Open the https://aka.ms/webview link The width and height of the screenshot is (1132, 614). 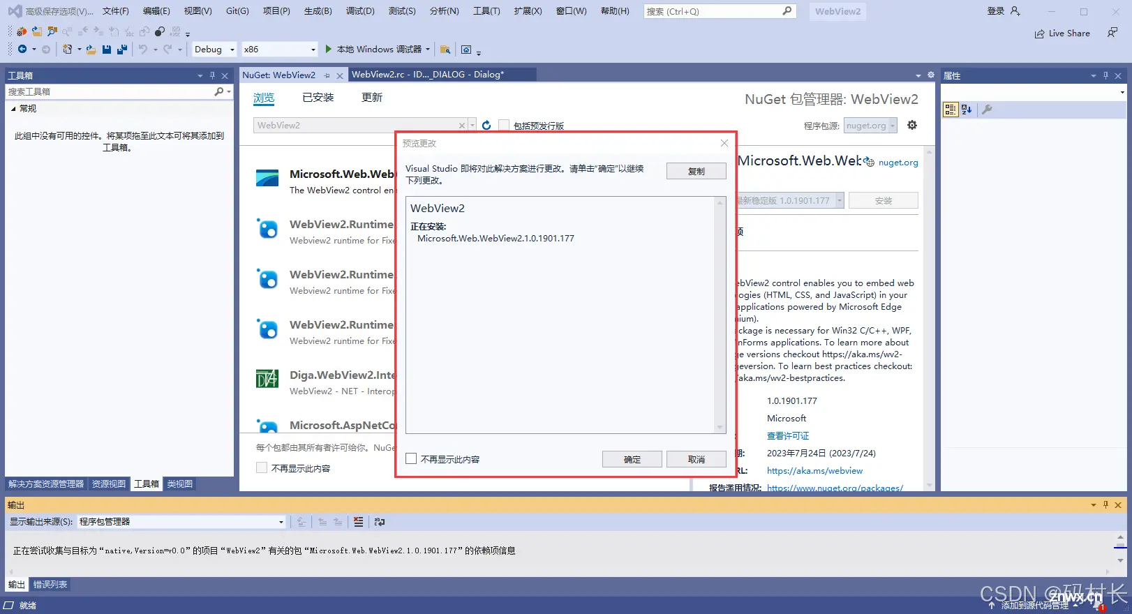814,471
